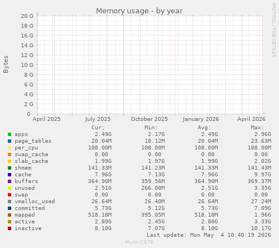
Task: Click the 'apps' legend label
Action: [21, 134]
